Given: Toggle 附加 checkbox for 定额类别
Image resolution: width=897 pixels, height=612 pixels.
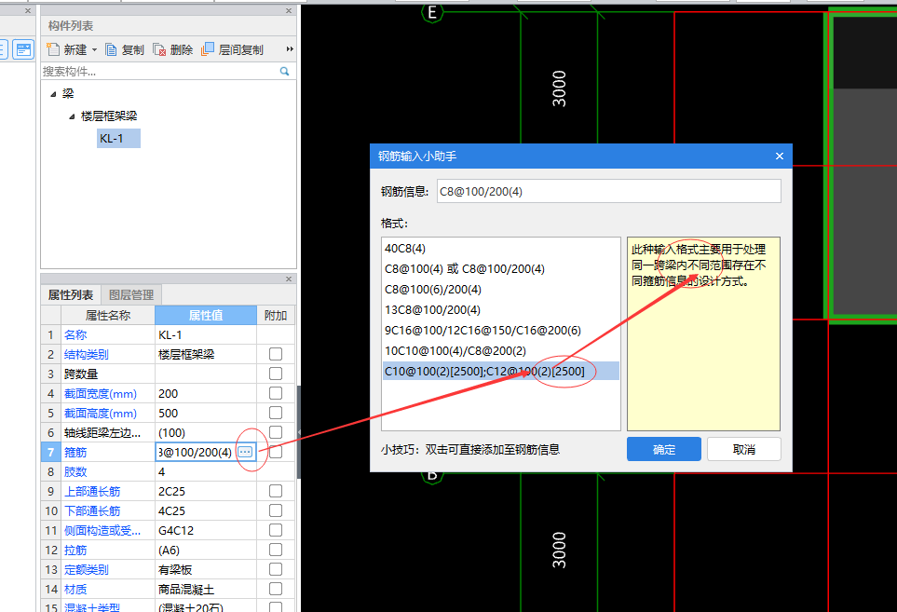Looking at the screenshot, I should [x=276, y=569].
